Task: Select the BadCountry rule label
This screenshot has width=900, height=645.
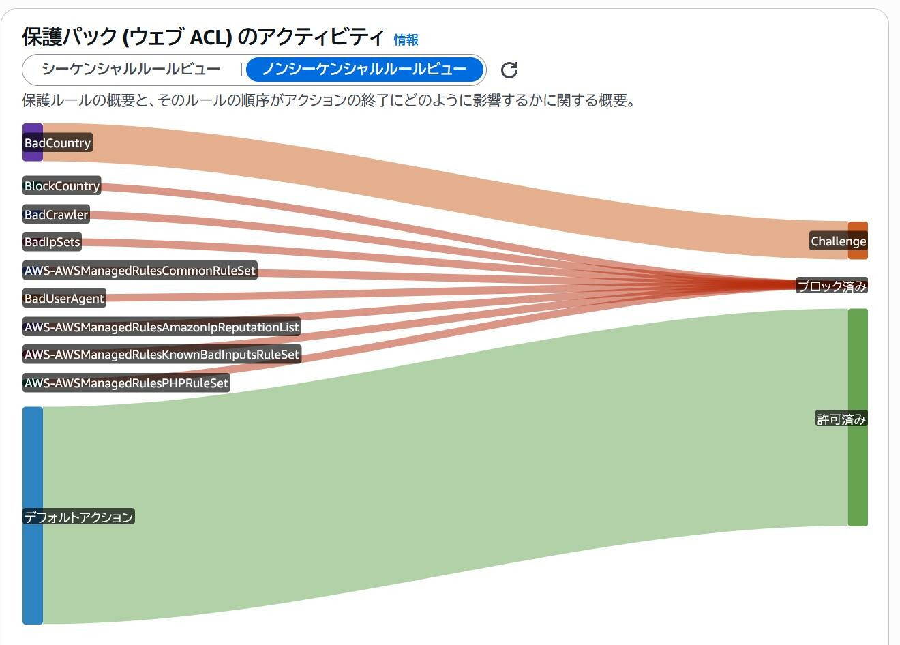Action: (58, 143)
